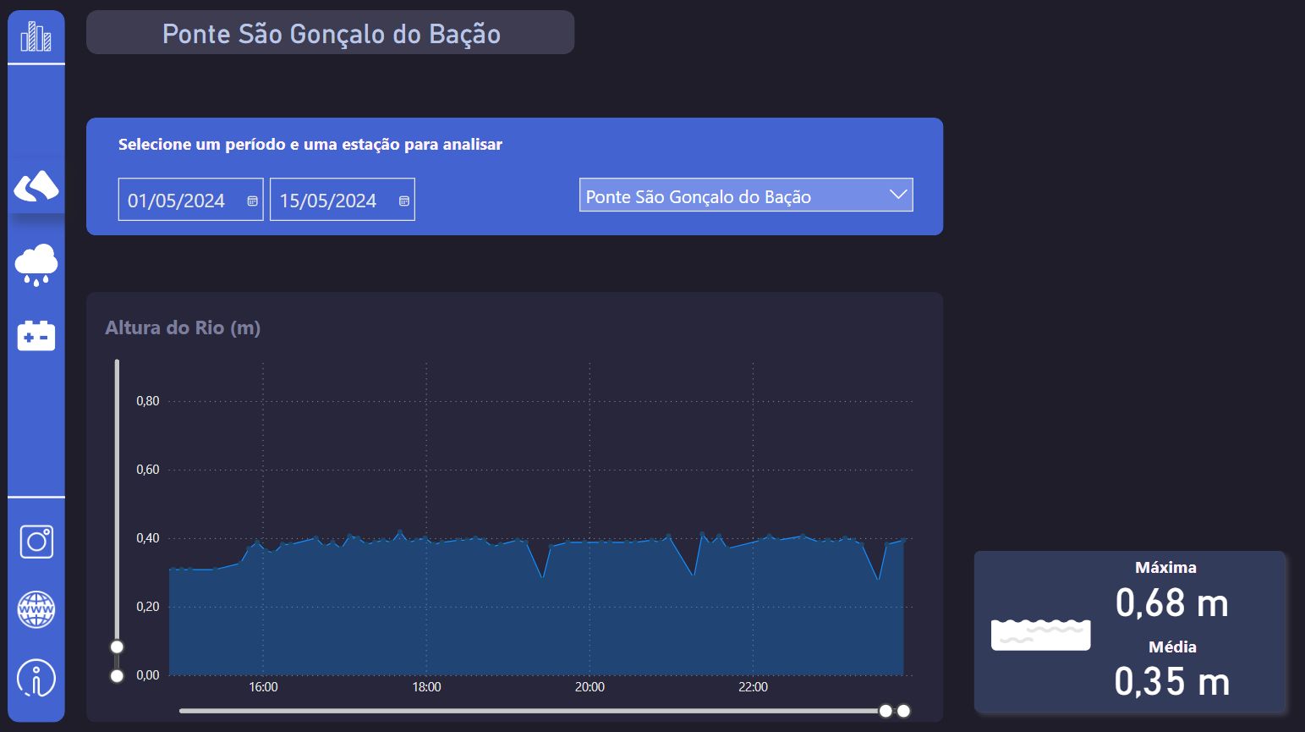Click the dropdown chevron of station selector
The image size is (1305, 732).
898,195
